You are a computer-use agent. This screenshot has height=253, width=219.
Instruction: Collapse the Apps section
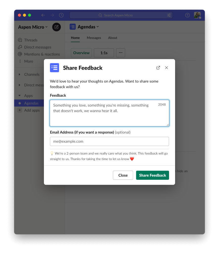[20, 96]
